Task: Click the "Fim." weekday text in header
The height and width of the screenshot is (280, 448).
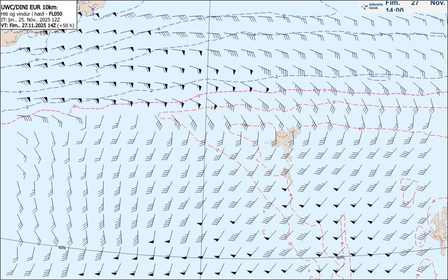Action: pyautogui.click(x=392, y=3)
